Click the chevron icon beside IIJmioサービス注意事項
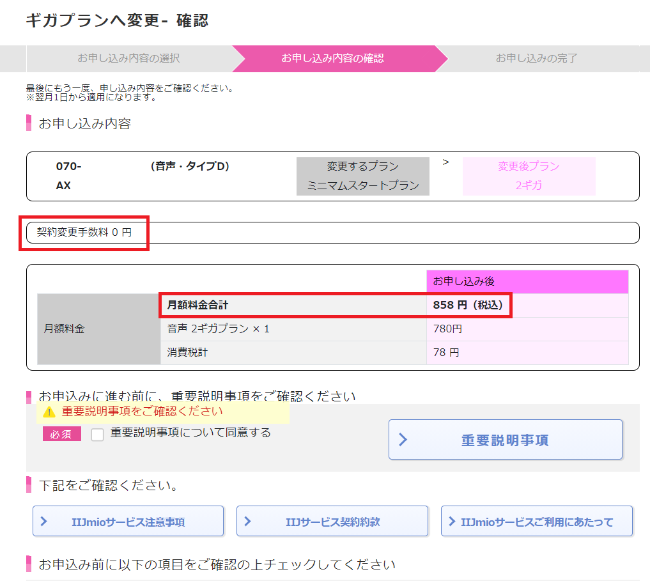Screen dimensions: 650x581 (44, 522)
